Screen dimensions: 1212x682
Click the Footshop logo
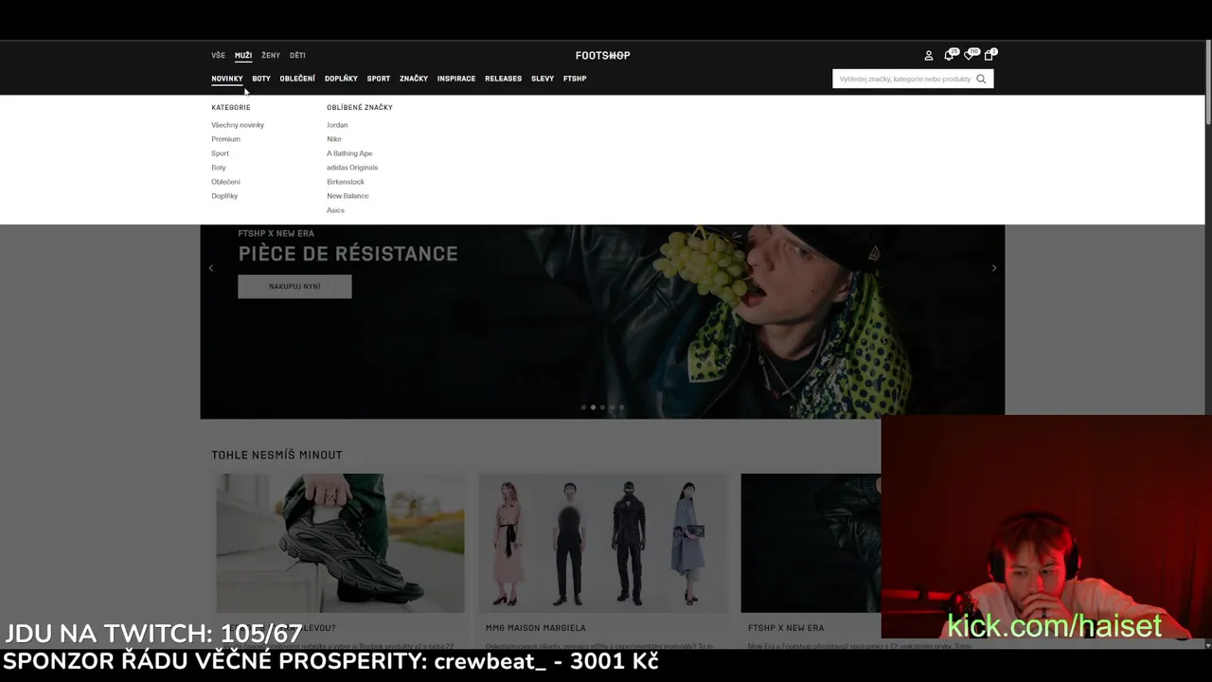(x=602, y=55)
